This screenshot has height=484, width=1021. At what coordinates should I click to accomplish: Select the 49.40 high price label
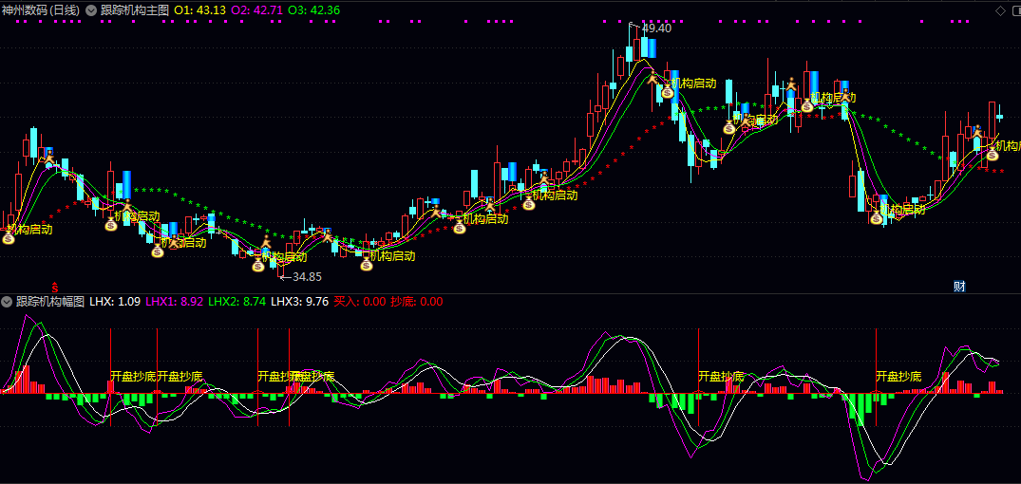[656, 28]
